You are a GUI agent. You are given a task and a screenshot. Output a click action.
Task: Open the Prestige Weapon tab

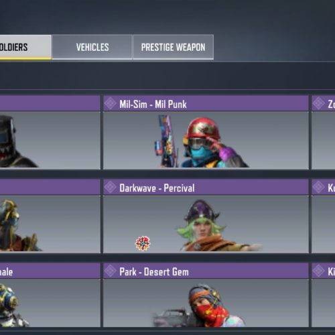(x=173, y=47)
